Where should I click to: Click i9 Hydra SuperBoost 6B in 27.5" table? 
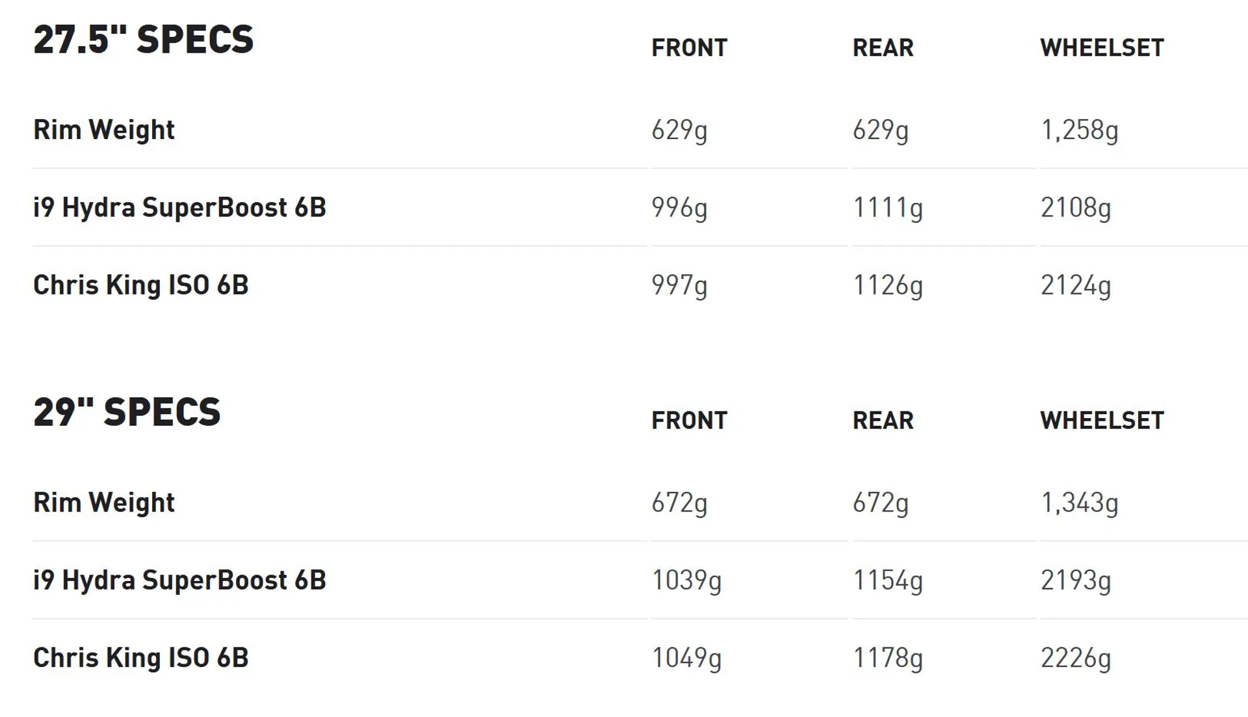click(x=180, y=208)
